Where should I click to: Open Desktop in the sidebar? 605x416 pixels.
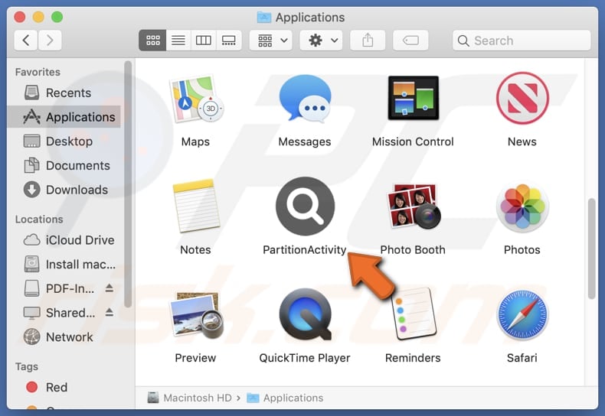tap(64, 141)
